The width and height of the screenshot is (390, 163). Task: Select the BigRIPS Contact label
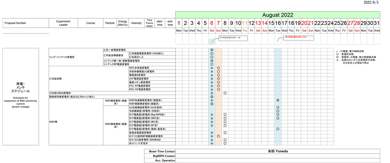tap(160, 156)
